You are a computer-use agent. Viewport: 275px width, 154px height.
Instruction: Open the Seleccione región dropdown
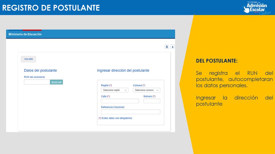coord(114,90)
